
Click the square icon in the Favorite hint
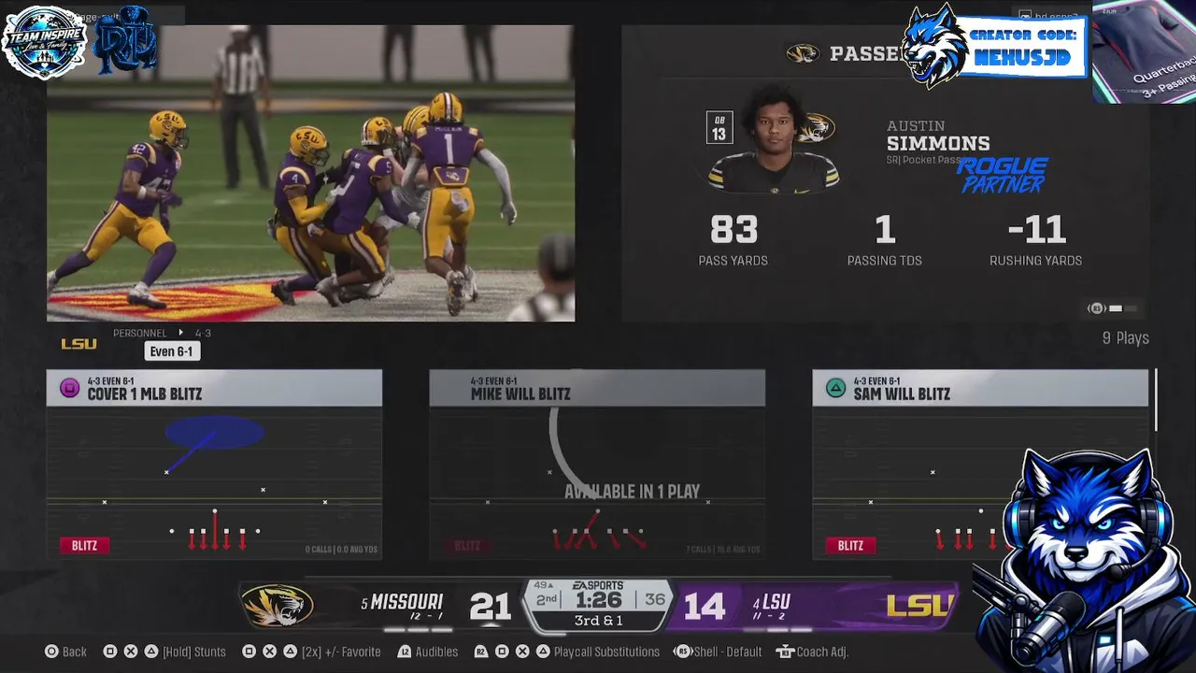[x=249, y=652]
